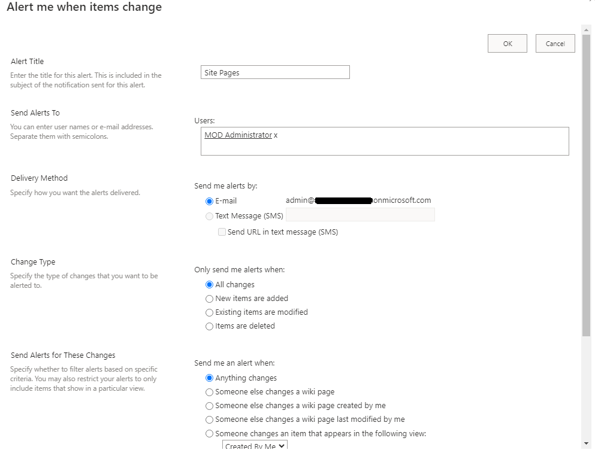The height and width of the screenshot is (453, 595).
Task: Click the SMS phone number field
Action: [x=360, y=214]
